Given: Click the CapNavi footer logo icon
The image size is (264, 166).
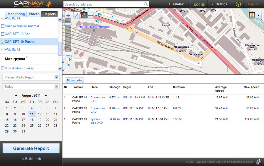Looking at the screenshot, I should pos(258,162).
